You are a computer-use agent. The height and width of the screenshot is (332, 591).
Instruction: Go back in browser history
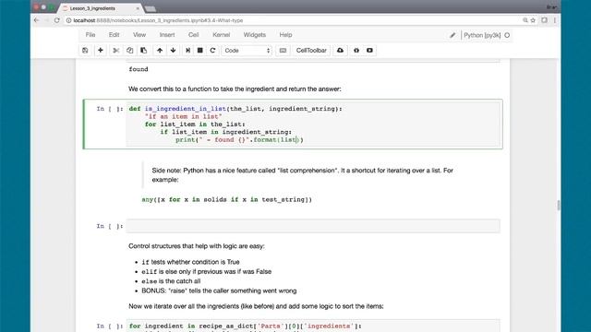point(37,20)
